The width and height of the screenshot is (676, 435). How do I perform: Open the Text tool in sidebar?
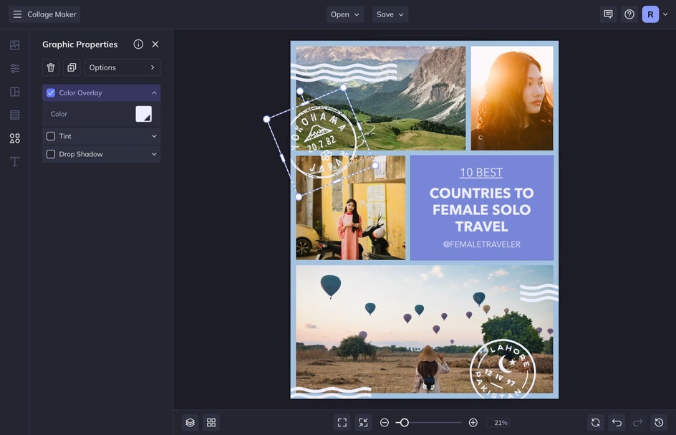14,161
